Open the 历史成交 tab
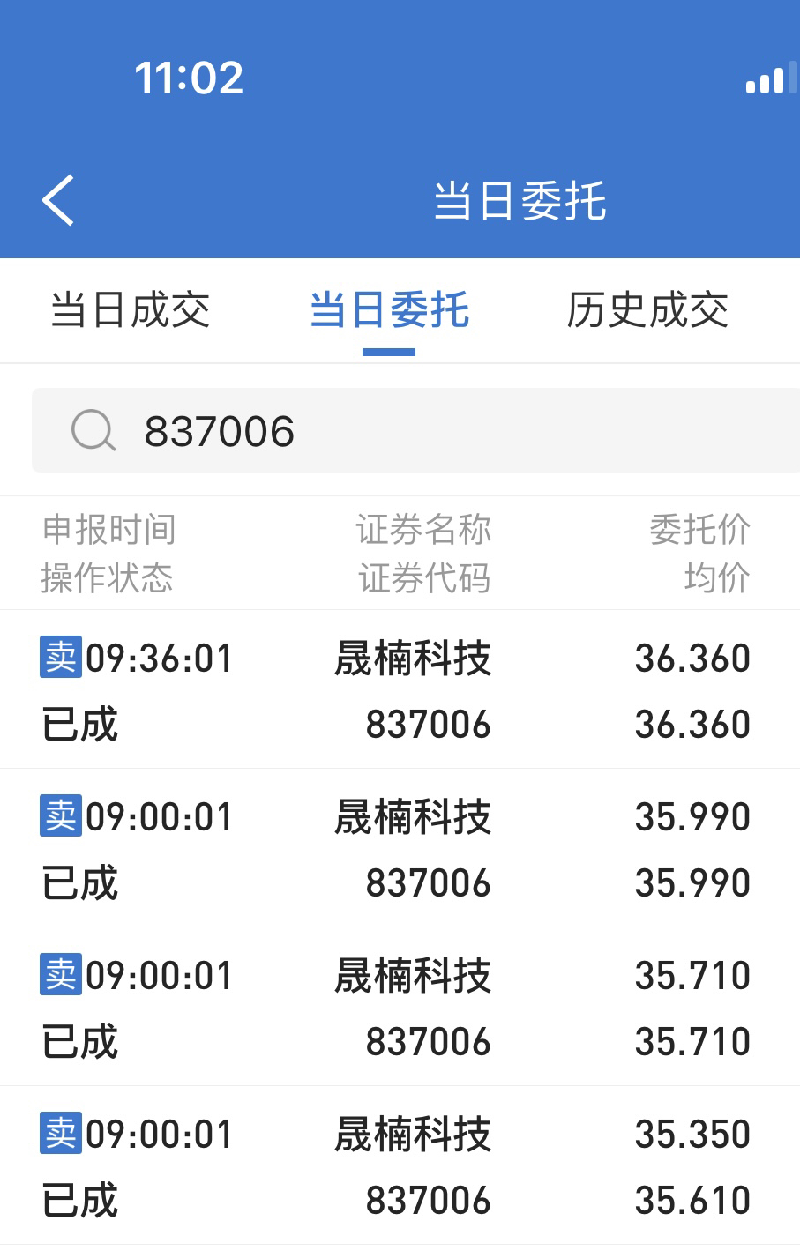800x1258 pixels. [647, 310]
